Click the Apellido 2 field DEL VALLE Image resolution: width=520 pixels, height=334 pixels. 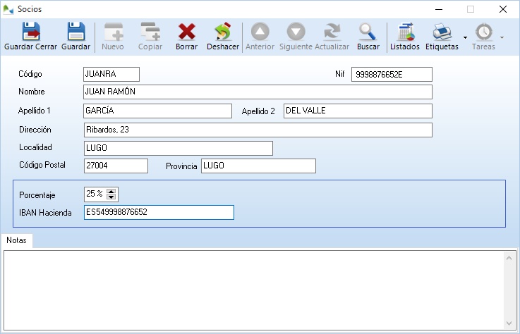[x=358, y=111]
